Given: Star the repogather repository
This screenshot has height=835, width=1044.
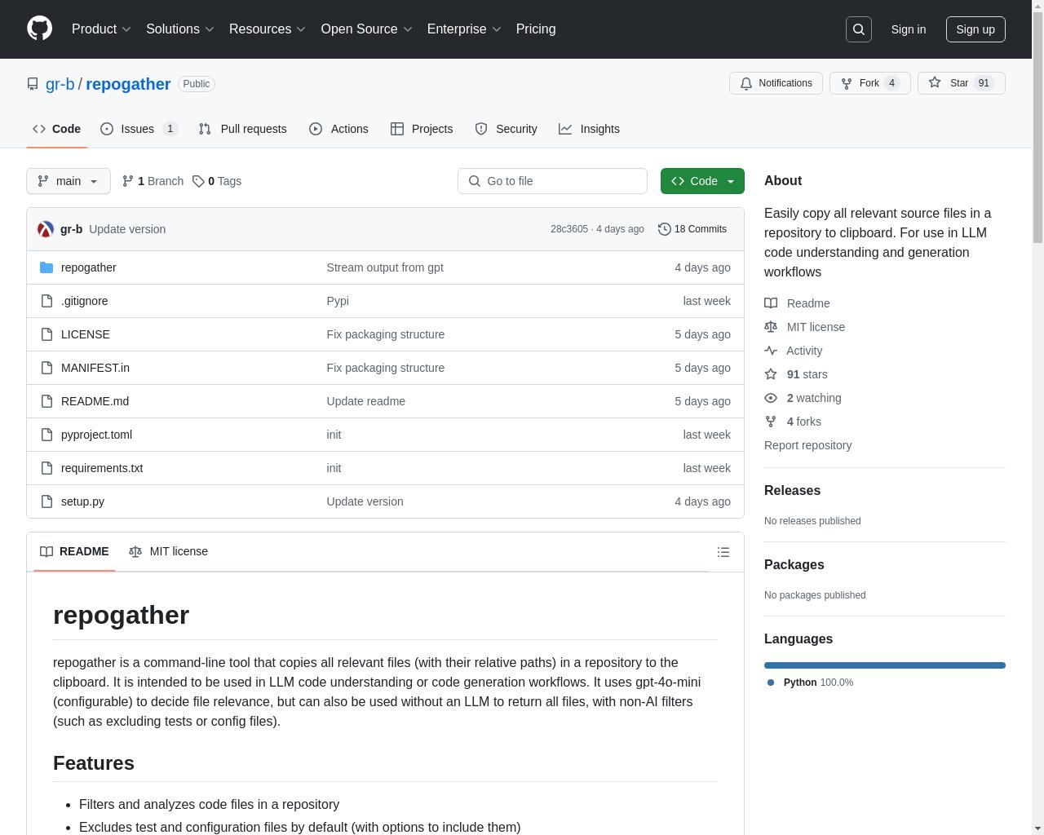Looking at the screenshot, I should pyautogui.click(x=961, y=83).
